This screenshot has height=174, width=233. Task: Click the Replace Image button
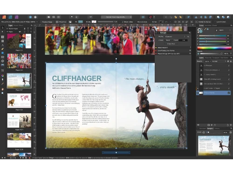[47, 22]
